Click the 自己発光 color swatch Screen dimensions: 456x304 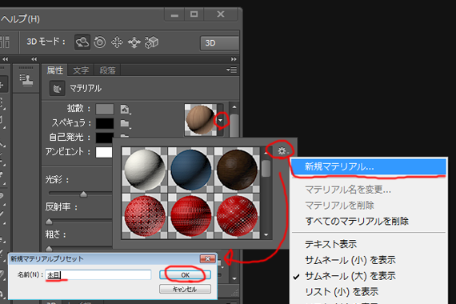pos(105,138)
